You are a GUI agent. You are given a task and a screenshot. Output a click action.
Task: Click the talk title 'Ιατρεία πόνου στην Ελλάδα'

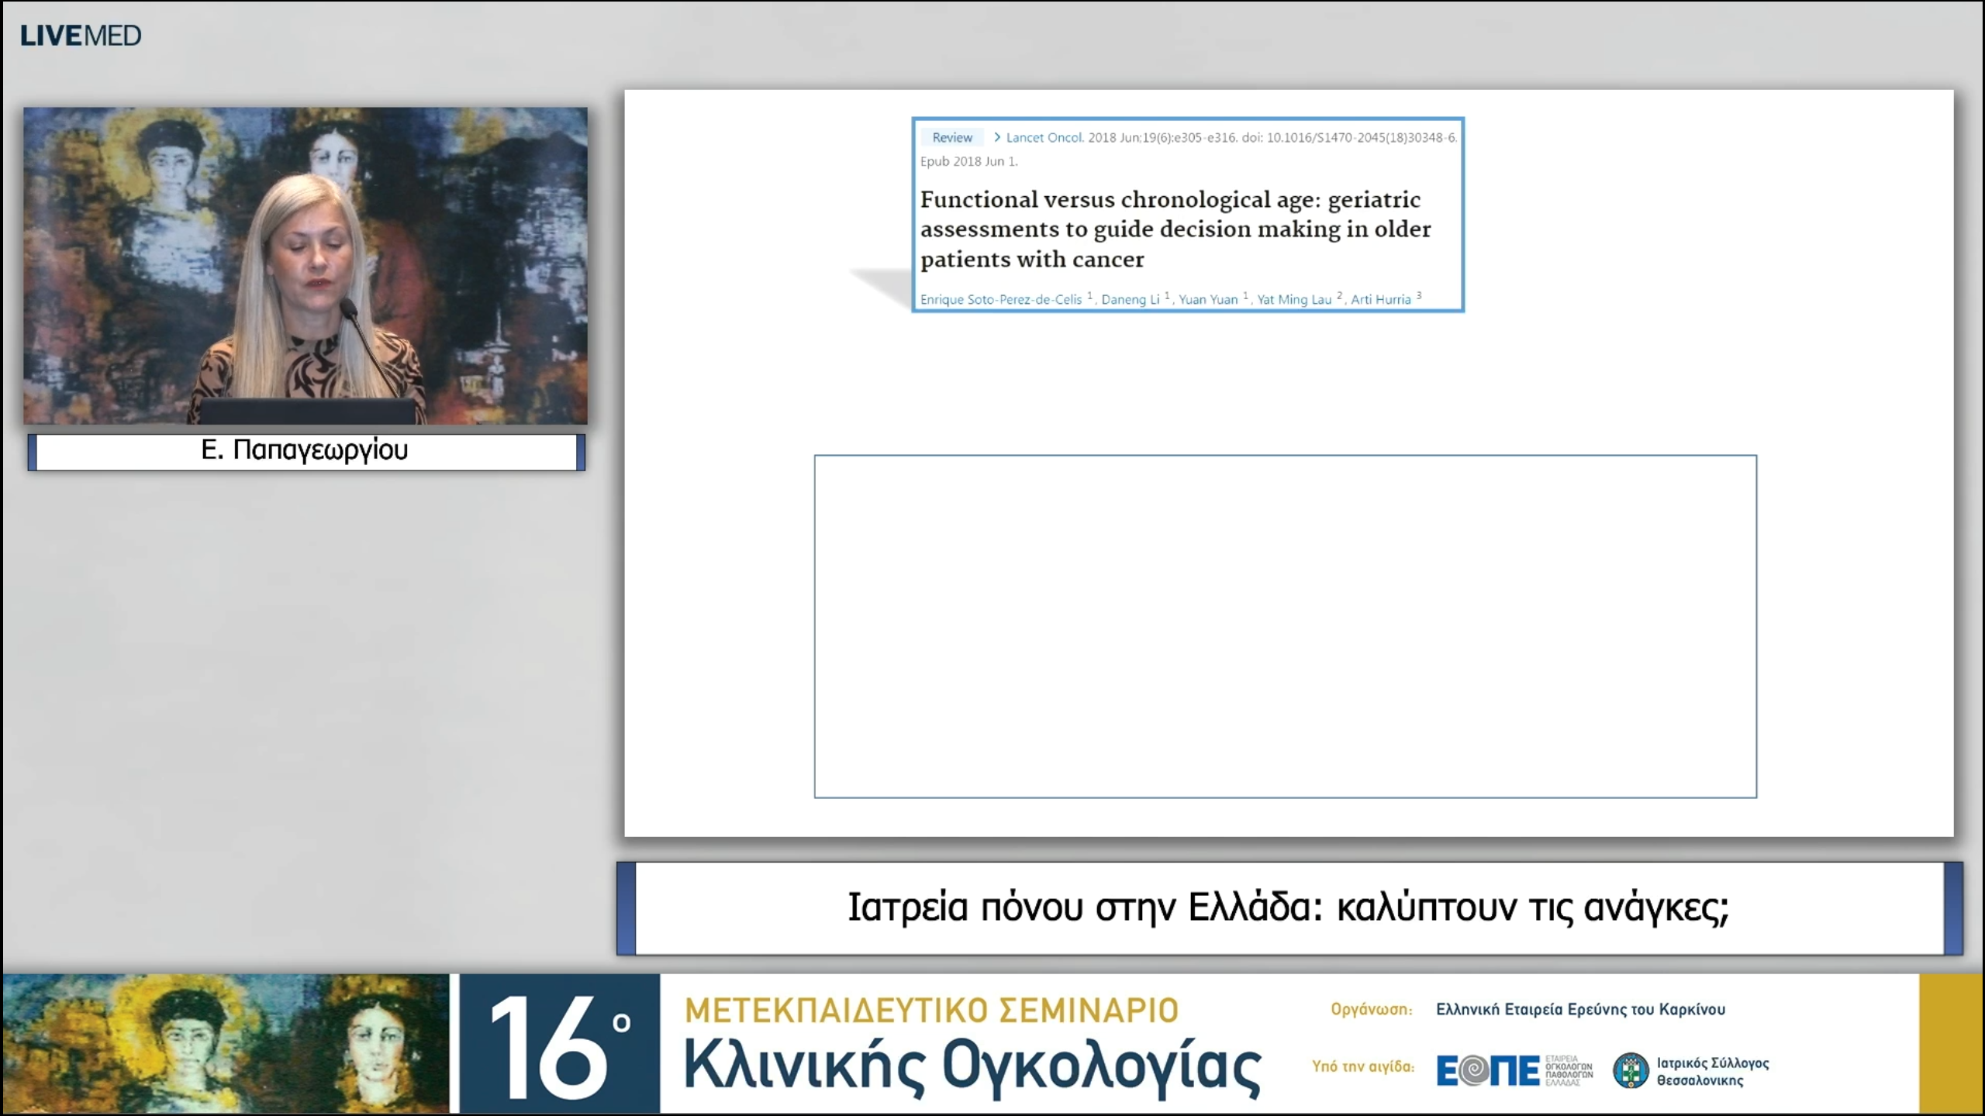pos(1289,908)
